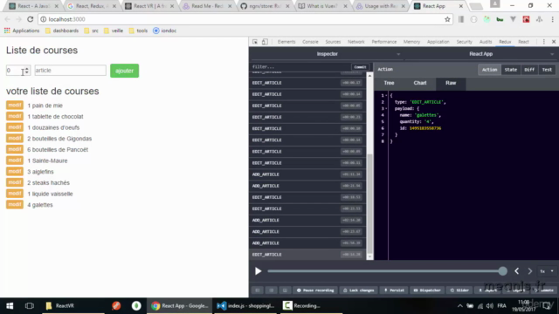Switch to the Diff view tab

tap(529, 70)
